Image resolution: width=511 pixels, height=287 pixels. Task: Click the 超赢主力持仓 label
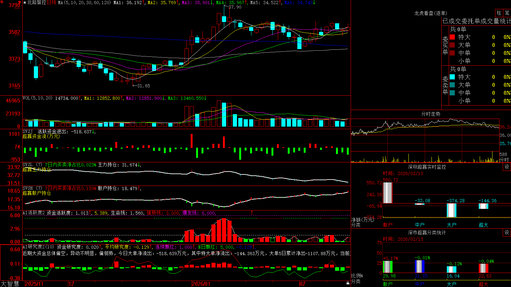coord(37,169)
